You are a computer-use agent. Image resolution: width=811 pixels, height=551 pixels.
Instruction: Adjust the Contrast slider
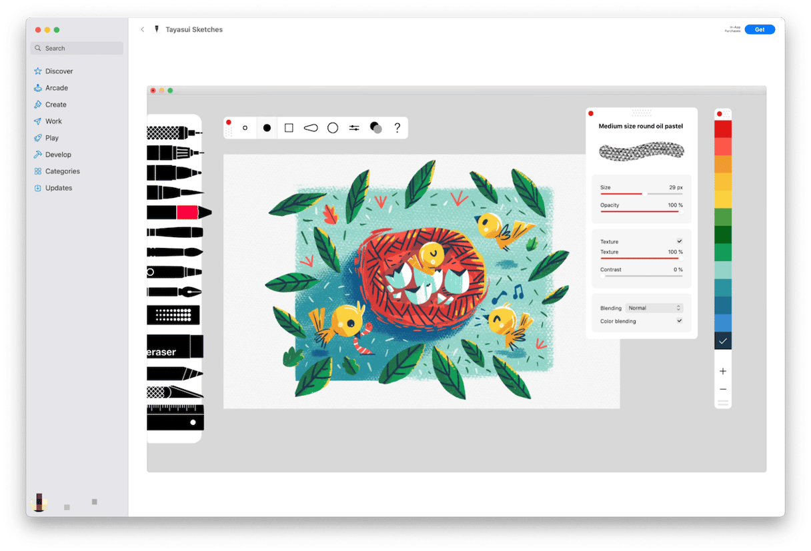click(642, 276)
